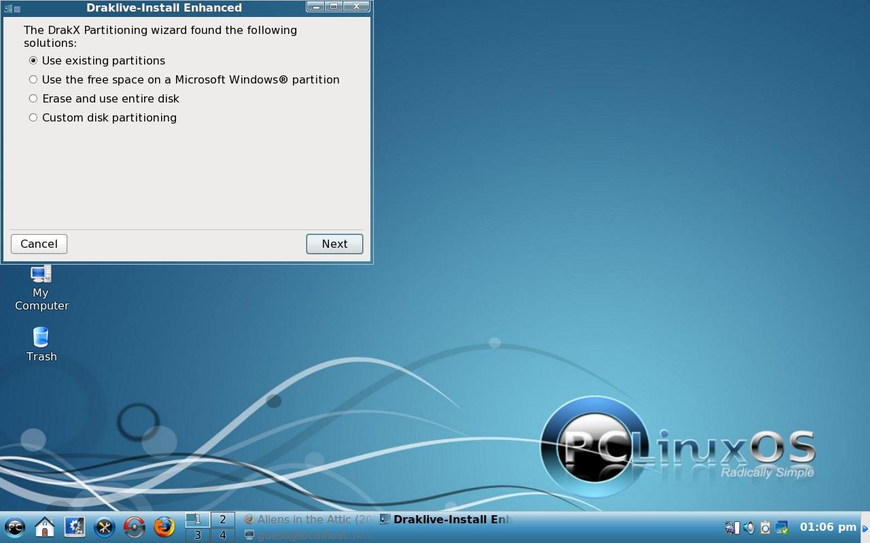The width and height of the screenshot is (870, 543).
Task: Open the Home folder icon in taskbar
Action: click(45, 527)
